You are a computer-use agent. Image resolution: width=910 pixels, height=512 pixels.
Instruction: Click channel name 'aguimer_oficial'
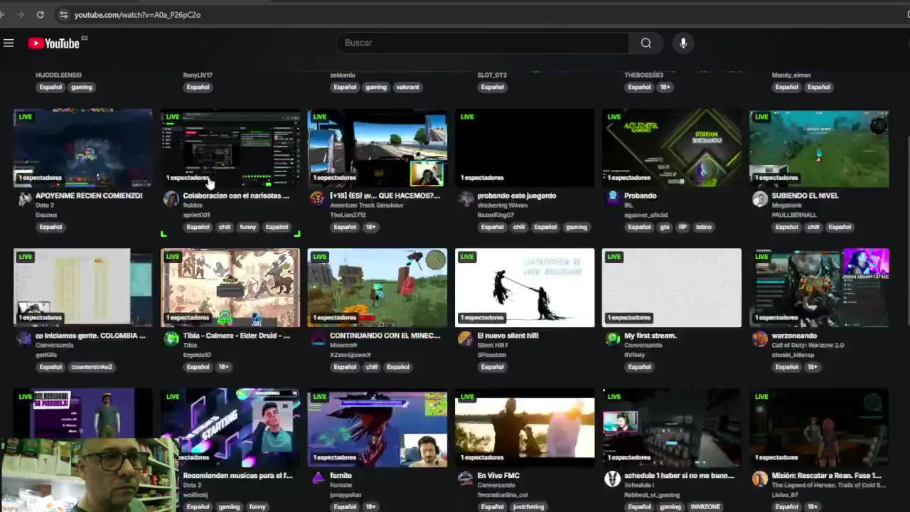coord(647,215)
